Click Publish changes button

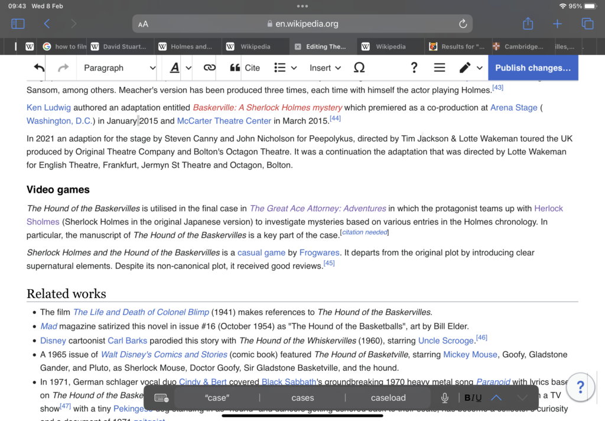coord(532,68)
